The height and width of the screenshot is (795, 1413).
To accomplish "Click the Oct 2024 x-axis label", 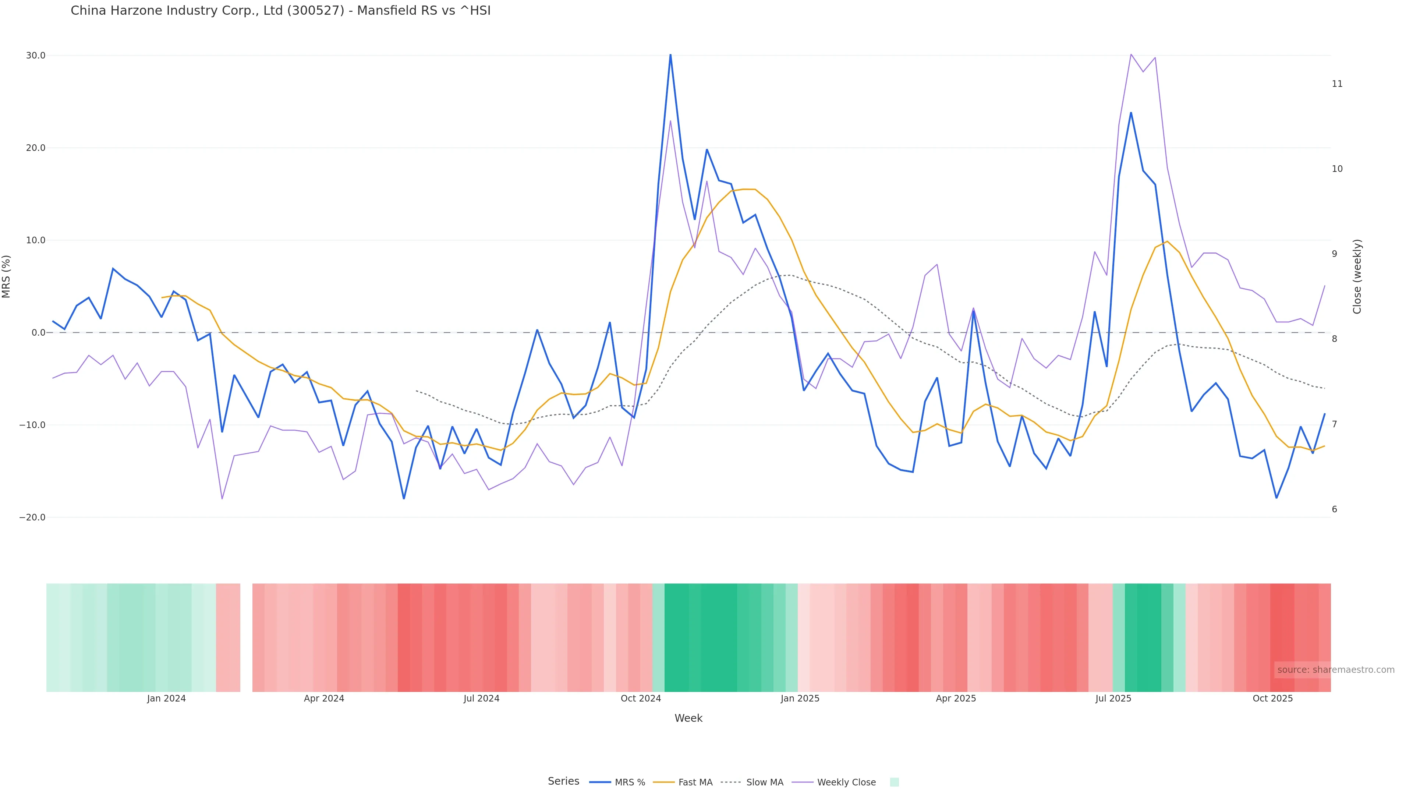I will pyautogui.click(x=641, y=699).
